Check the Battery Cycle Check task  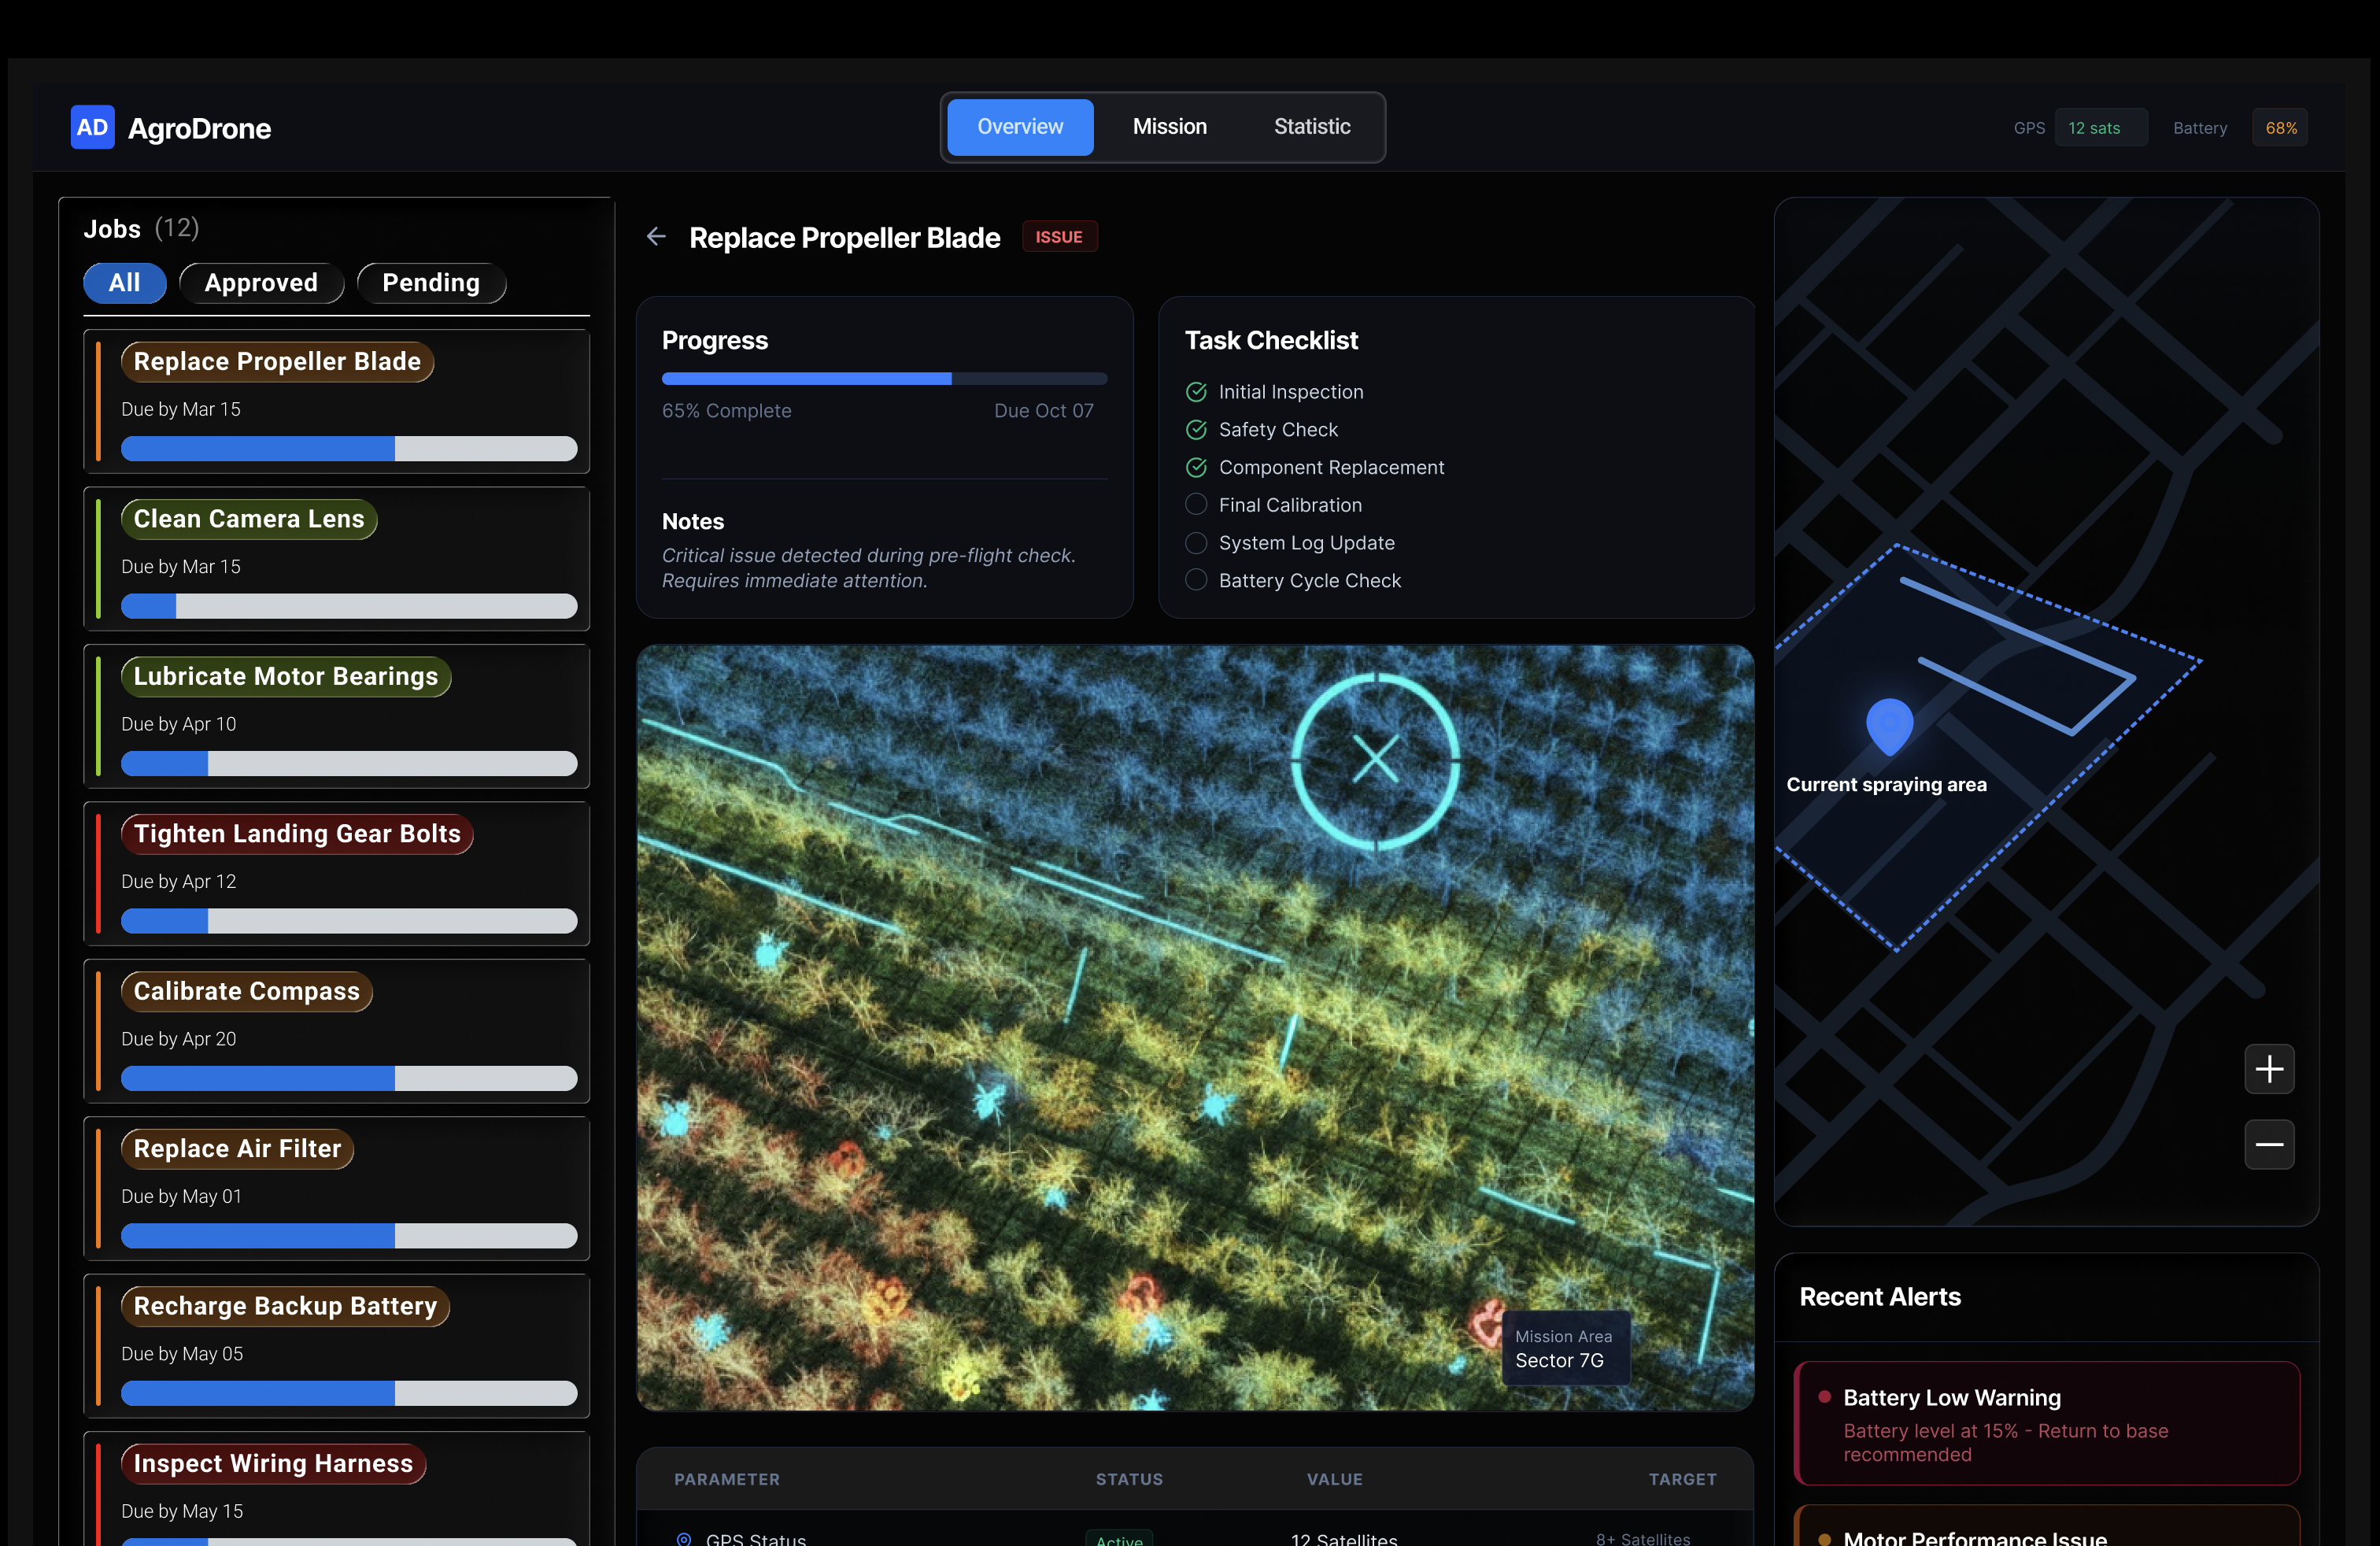[x=1196, y=580]
